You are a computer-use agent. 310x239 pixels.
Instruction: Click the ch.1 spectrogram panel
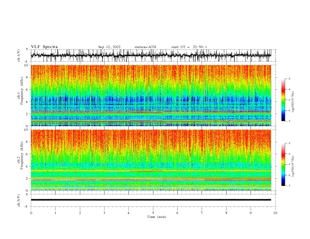tap(151, 95)
